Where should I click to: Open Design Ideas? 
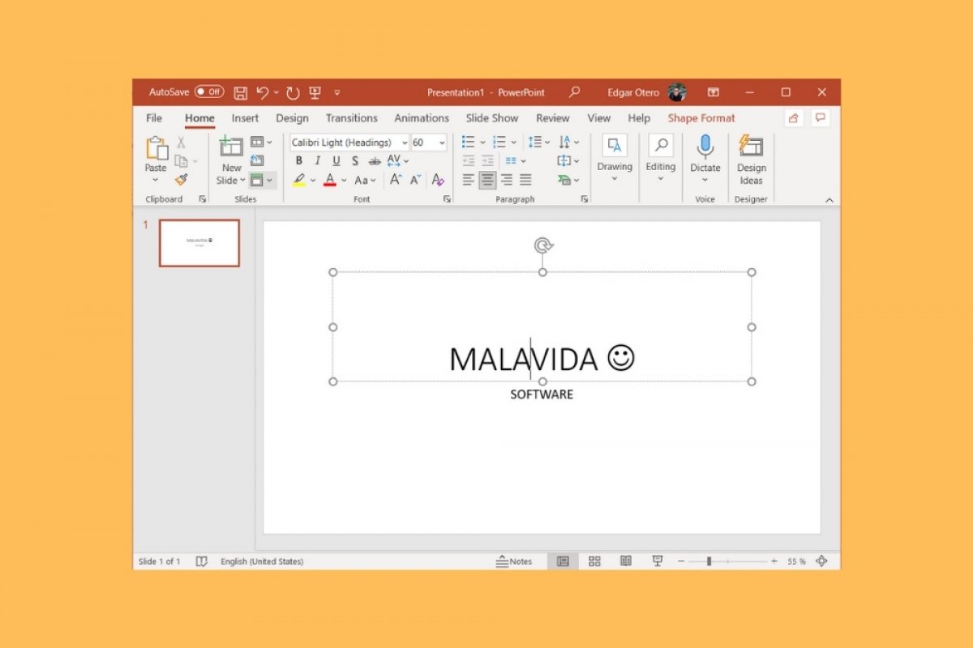tap(751, 160)
